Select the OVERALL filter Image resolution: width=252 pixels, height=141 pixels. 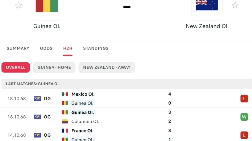tap(16, 67)
